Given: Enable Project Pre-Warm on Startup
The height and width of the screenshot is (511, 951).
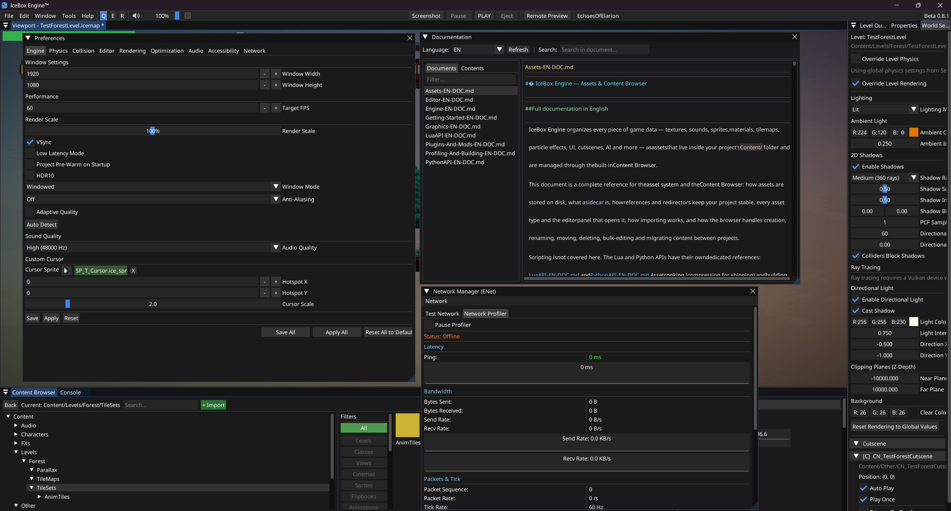Looking at the screenshot, I should pos(30,165).
